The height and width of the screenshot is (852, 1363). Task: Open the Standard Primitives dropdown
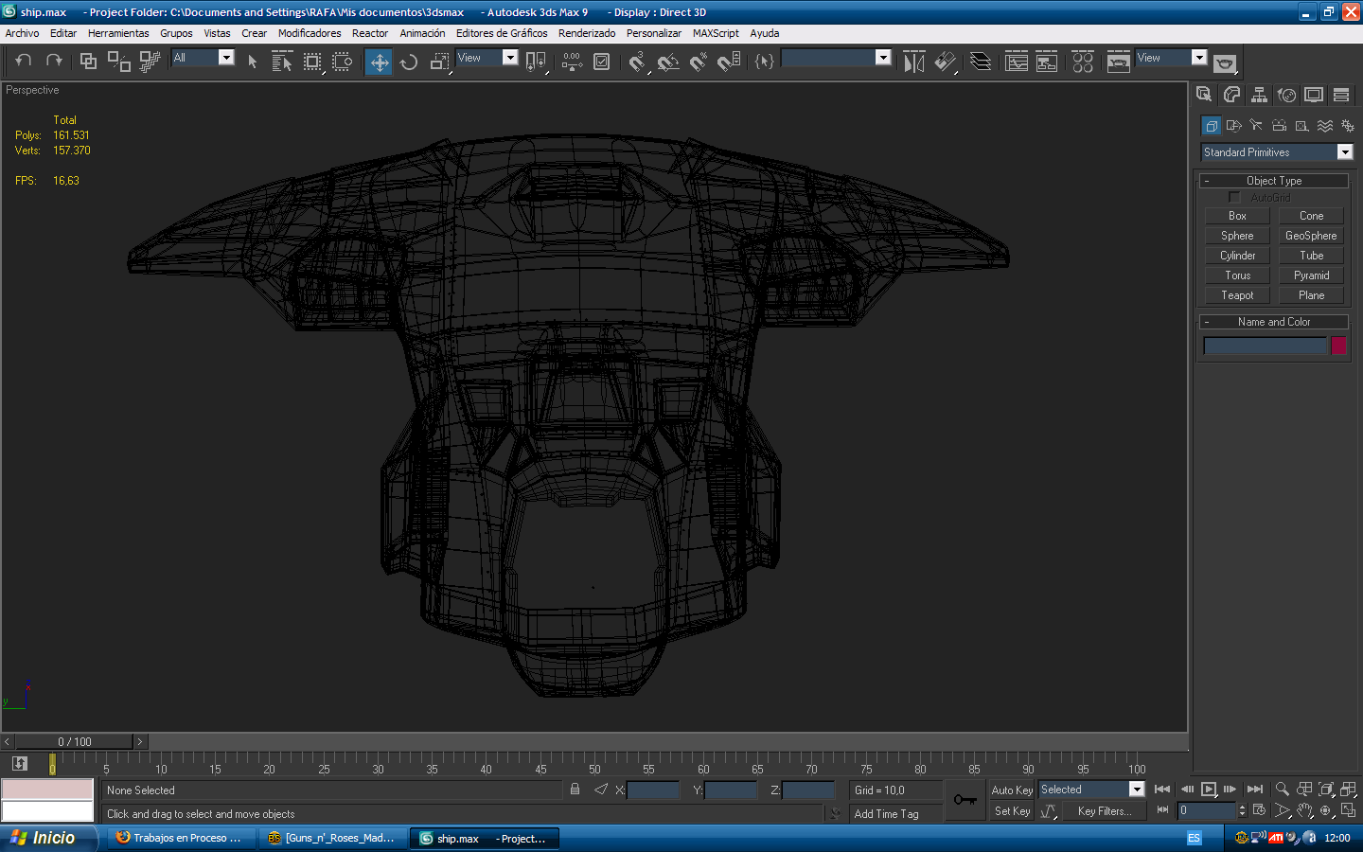[1344, 152]
